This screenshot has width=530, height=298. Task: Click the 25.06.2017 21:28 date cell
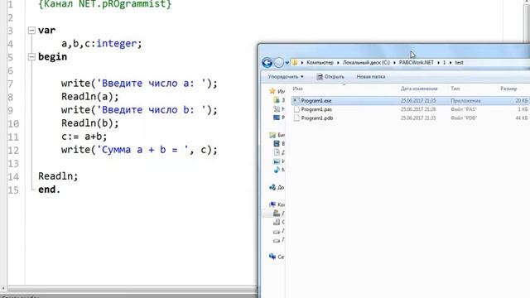coord(418,109)
